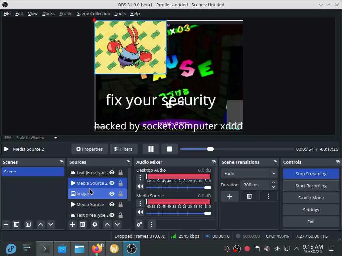342x256 pixels.
Task: Add a new source with plus icon
Action: pos(72,224)
